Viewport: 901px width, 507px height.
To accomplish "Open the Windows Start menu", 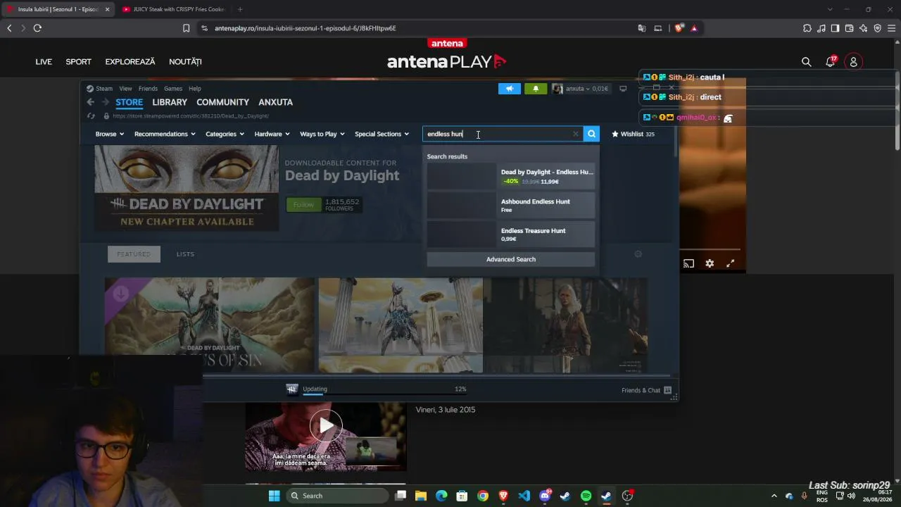I will click(274, 496).
